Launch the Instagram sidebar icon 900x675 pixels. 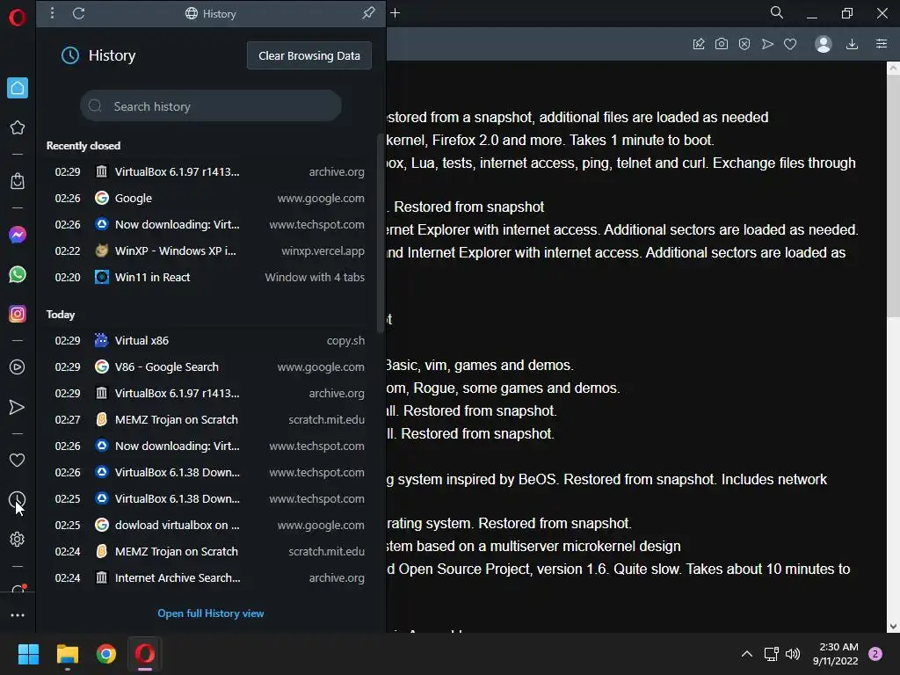(18, 314)
